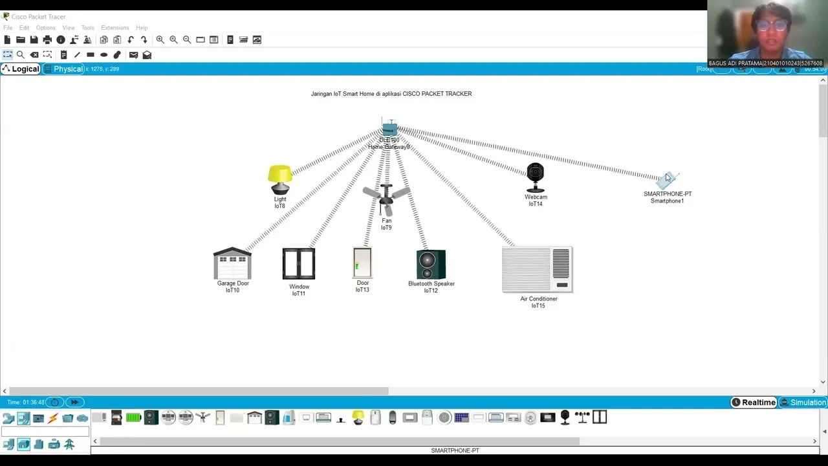Select the Bluetooth Speaker IoT12 device

[x=431, y=265]
